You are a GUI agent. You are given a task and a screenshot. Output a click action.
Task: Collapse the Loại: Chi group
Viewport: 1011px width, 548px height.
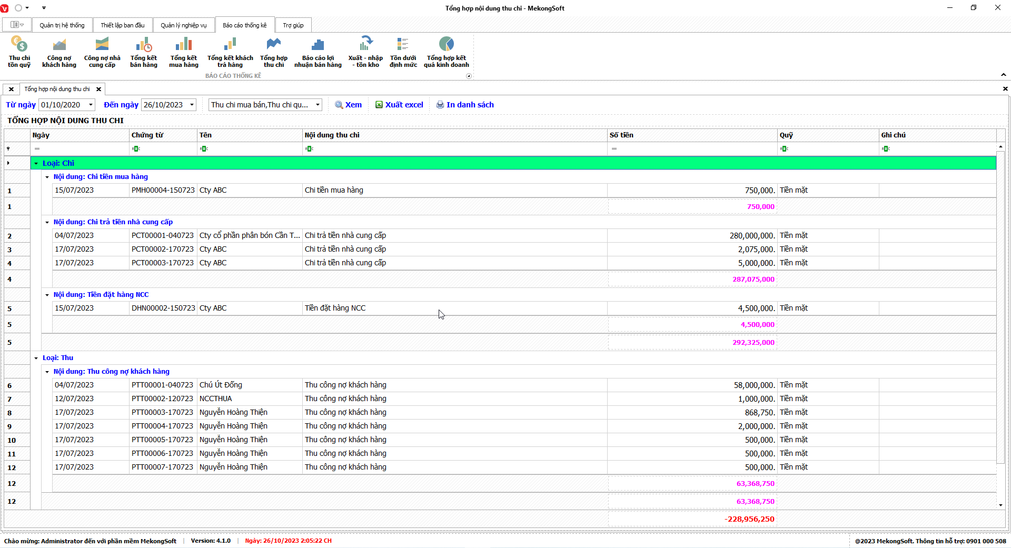point(36,164)
